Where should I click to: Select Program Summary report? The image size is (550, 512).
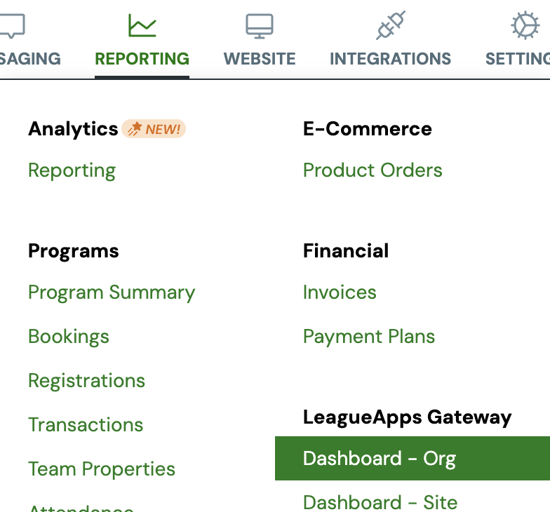pyautogui.click(x=112, y=293)
